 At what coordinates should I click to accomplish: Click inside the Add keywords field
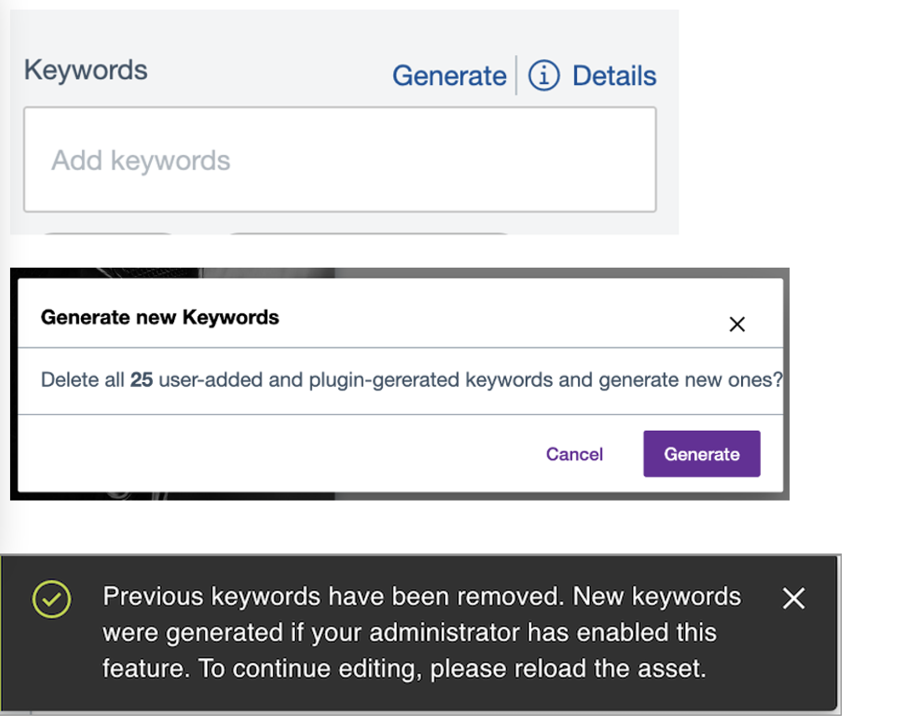click(x=341, y=160)
